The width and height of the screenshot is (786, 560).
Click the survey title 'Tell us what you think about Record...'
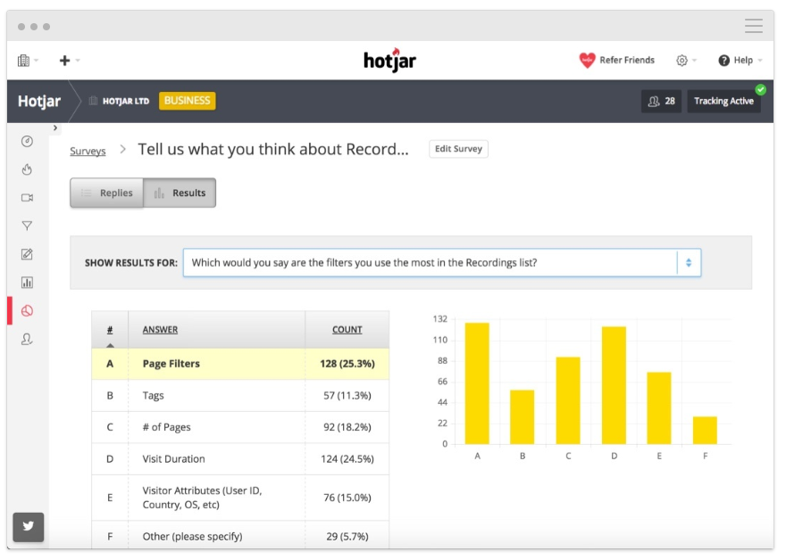pos(273,149)
